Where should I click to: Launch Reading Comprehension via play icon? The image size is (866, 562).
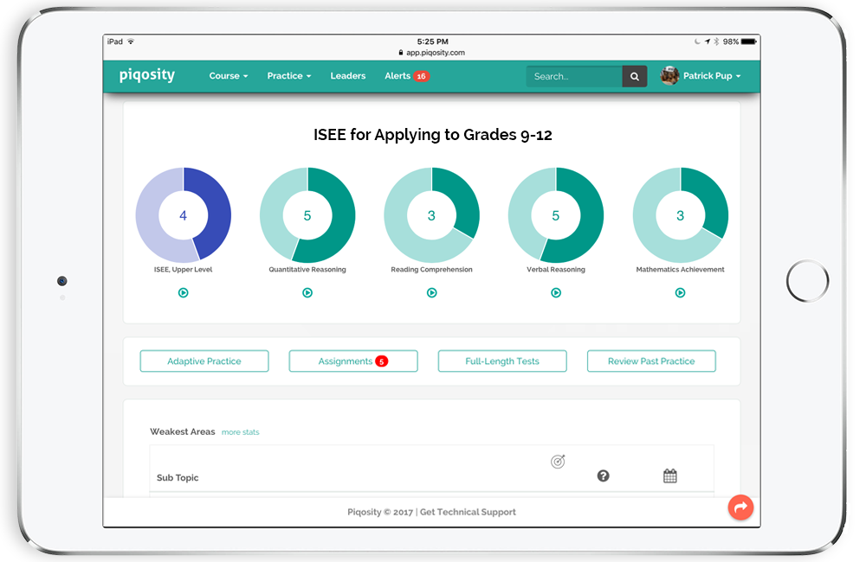click(x=431, y=293)
